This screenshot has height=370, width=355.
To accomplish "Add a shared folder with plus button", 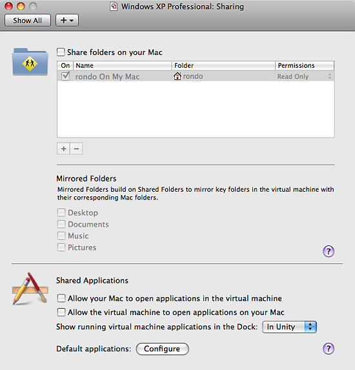I will tap(63, 149).
